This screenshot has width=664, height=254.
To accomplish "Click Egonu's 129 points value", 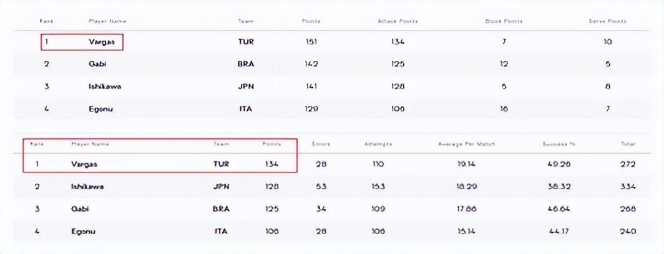I will pyautogui.click(x=311, y=109).
